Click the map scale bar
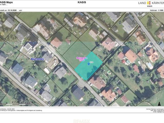This screenshot has height=123, width=164. tap(16, 104)
